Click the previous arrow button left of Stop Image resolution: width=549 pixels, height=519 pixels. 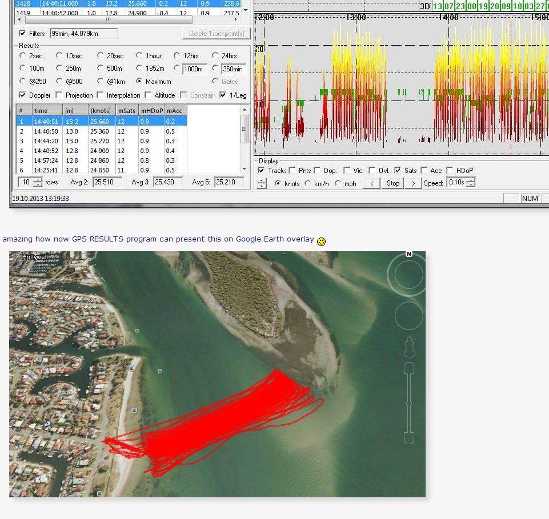(372, 183)
